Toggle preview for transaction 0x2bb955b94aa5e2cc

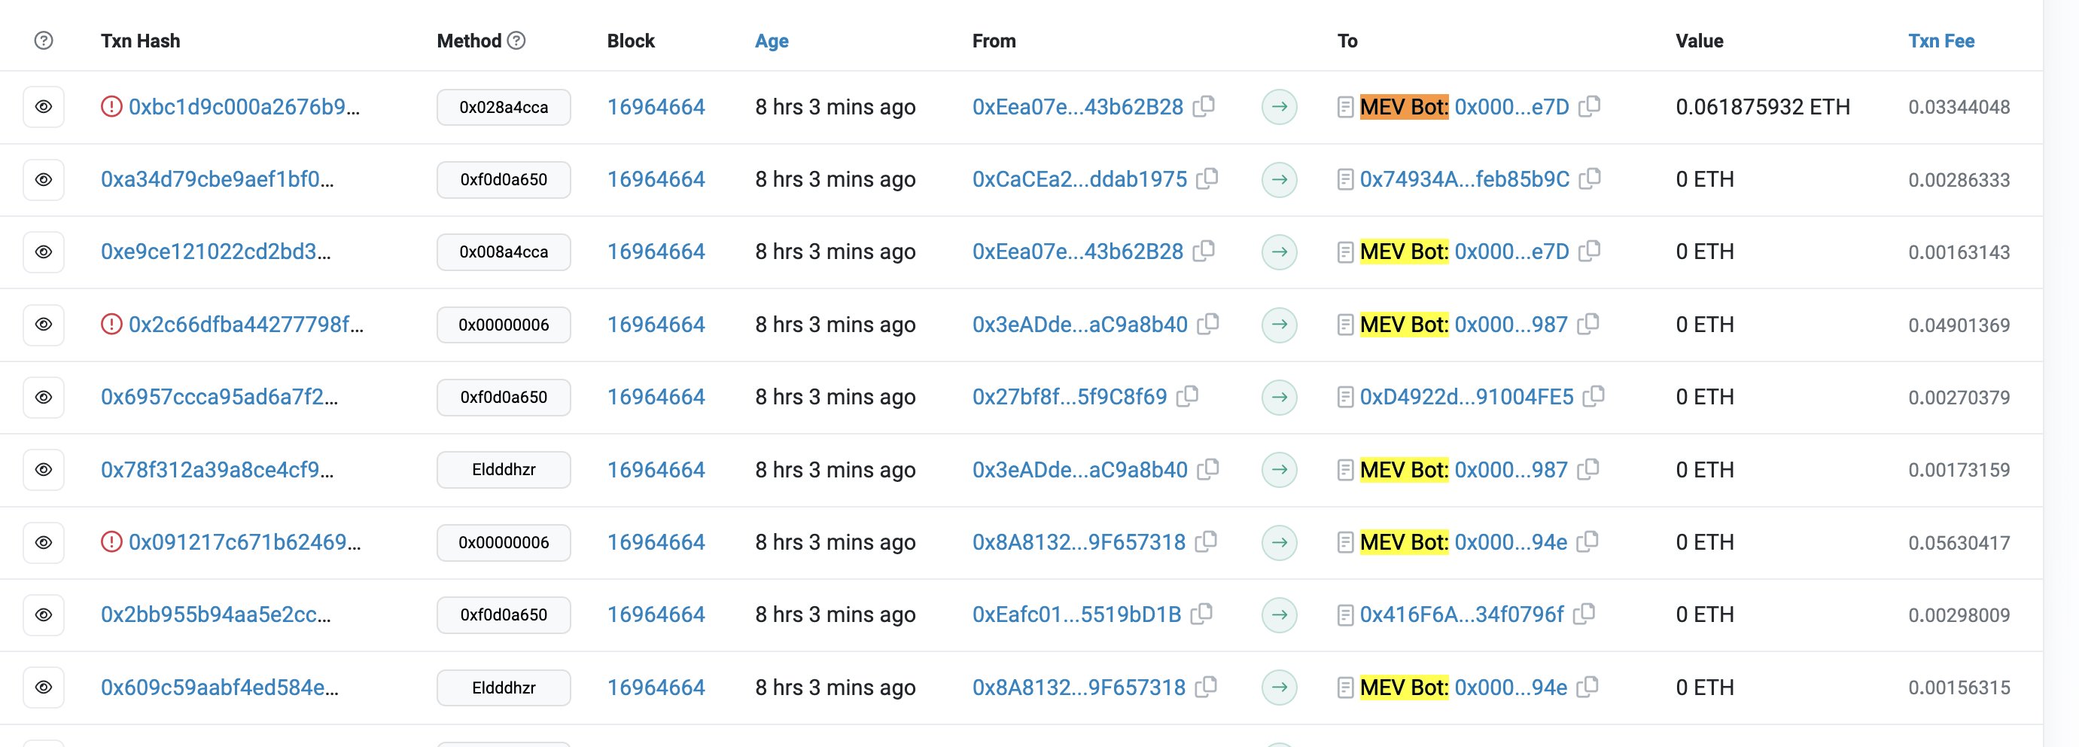point(43,614)
